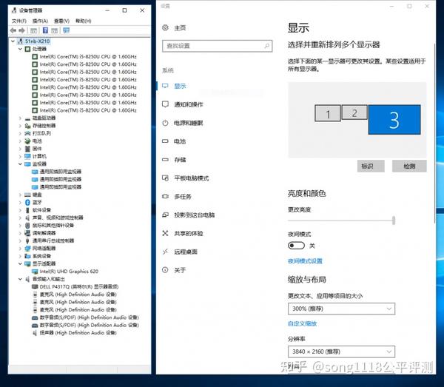Image resolution: width=444 pixels, height=387 pixels.
Task: Select the 系统设备 system devices category
Action: pyautogui.click(x=41, y=256)
